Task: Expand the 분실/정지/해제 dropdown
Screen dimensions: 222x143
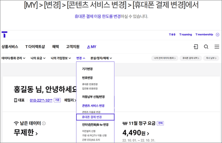Action: coord(101,58)
